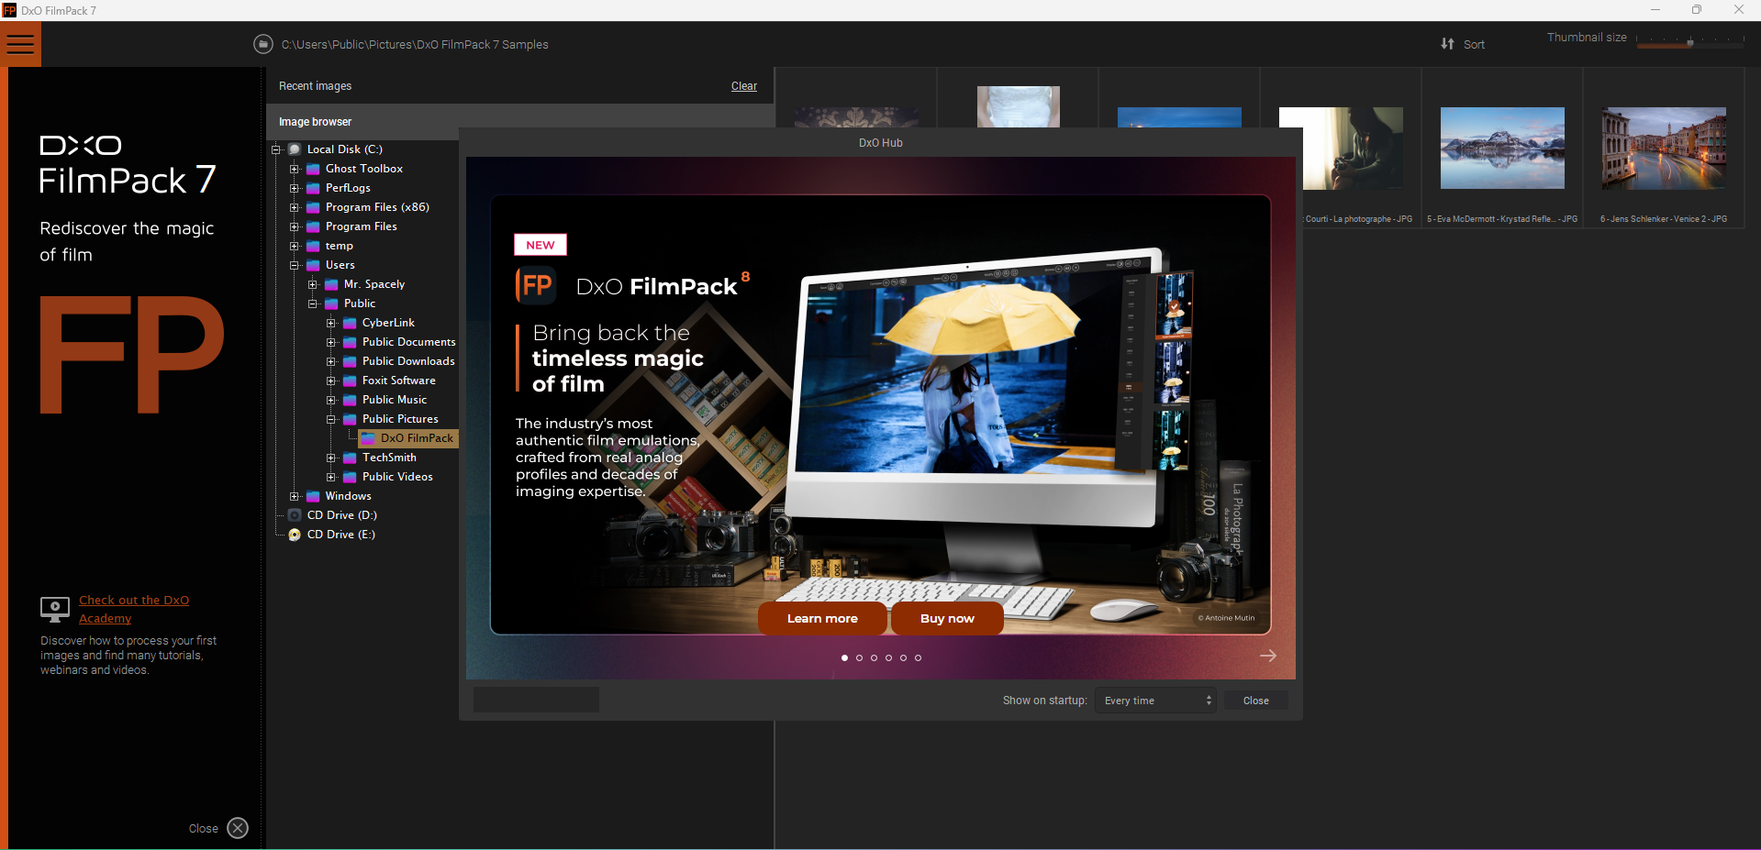Click Learn more in DxO Hub

pos(822,618)
